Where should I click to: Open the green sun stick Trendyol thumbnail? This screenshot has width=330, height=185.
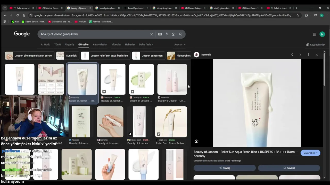[x=141, y=79]
